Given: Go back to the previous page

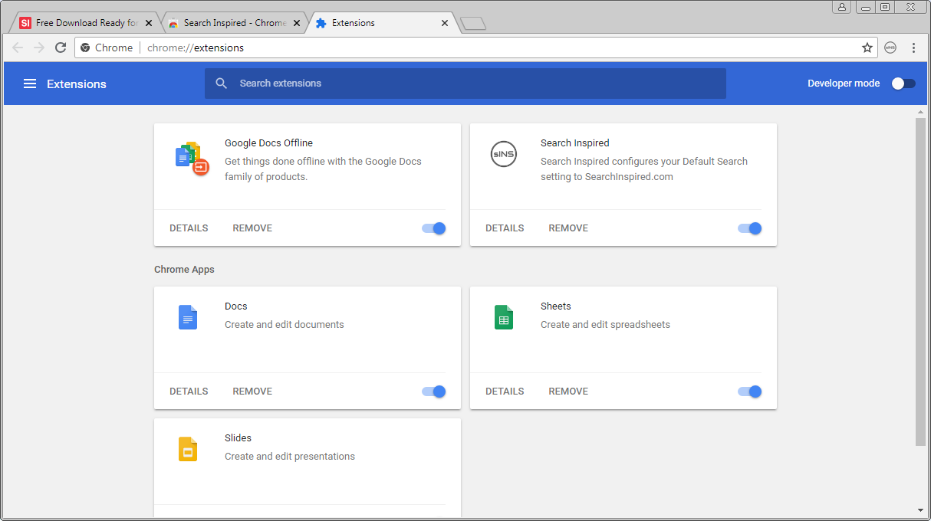Looking at the screenshot, I should coord(18,48).
